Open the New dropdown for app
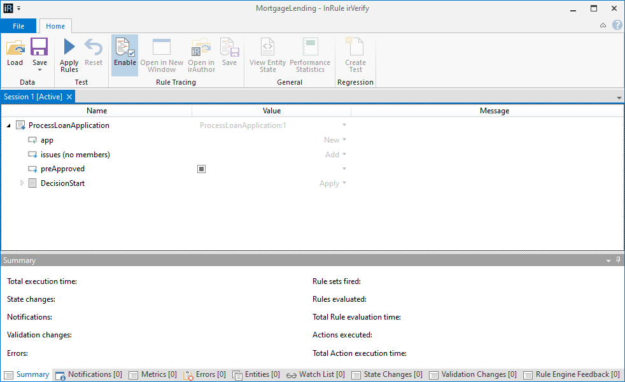Screen dimensions: 625x382 point(343,139)
